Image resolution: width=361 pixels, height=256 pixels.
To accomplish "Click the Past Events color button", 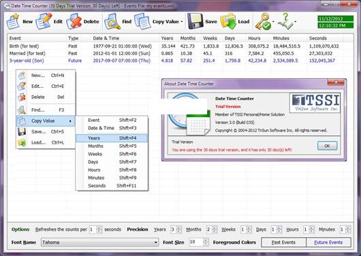I will [283, 242].
